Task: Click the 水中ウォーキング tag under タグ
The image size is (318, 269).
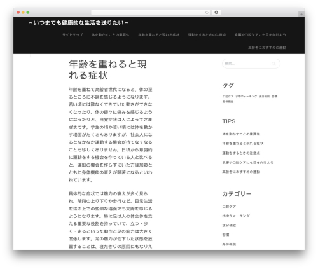Action: click(246, 96)
